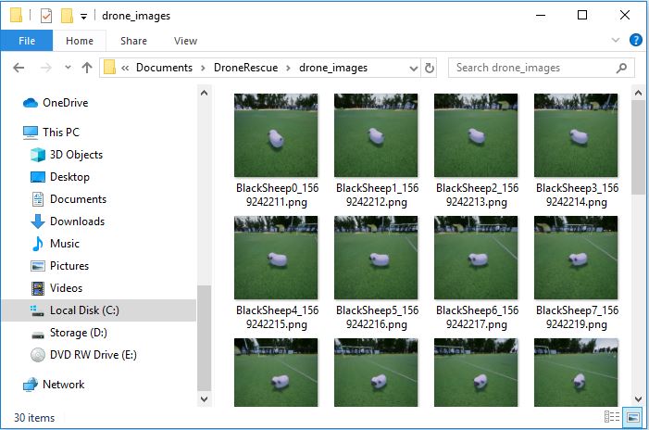The image size is (649, 430).
Task: Open the Recent locations dropdown
Action: pos(68,67)
